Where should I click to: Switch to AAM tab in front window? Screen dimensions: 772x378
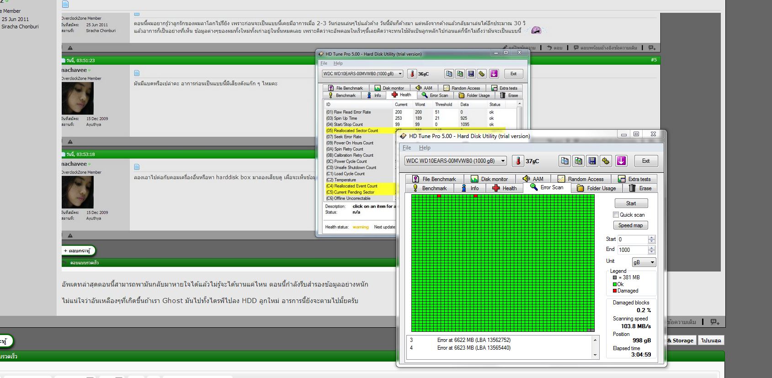[533, 179]
